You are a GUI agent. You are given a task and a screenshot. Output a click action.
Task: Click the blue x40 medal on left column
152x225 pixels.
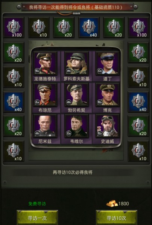pos(14,102)
